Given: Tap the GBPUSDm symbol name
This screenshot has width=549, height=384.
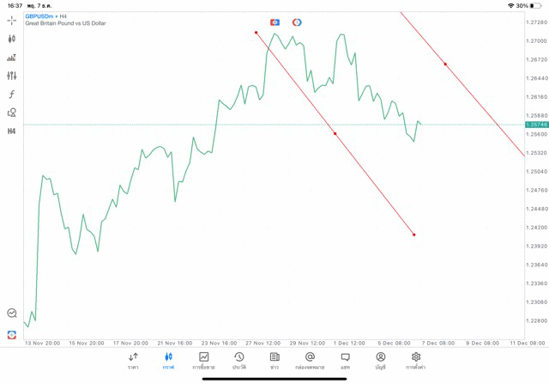Looking at the screenshot, I should [x=40, y=15].
